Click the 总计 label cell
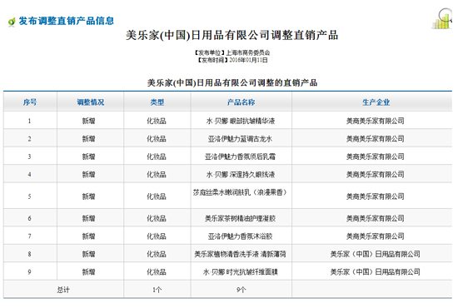The width and height of the screenshot is (458, 308). 63,290
